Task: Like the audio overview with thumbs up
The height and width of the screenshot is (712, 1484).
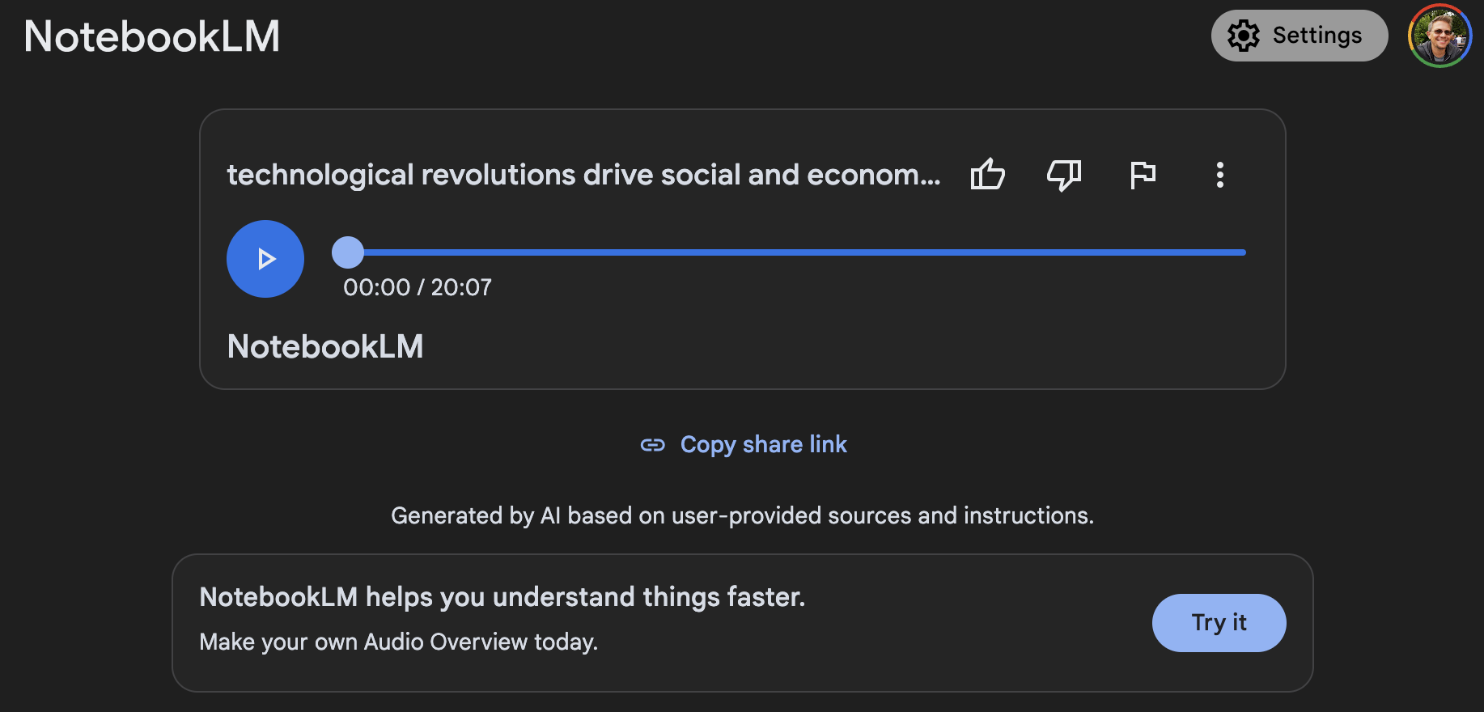Action: coord(987,175)
